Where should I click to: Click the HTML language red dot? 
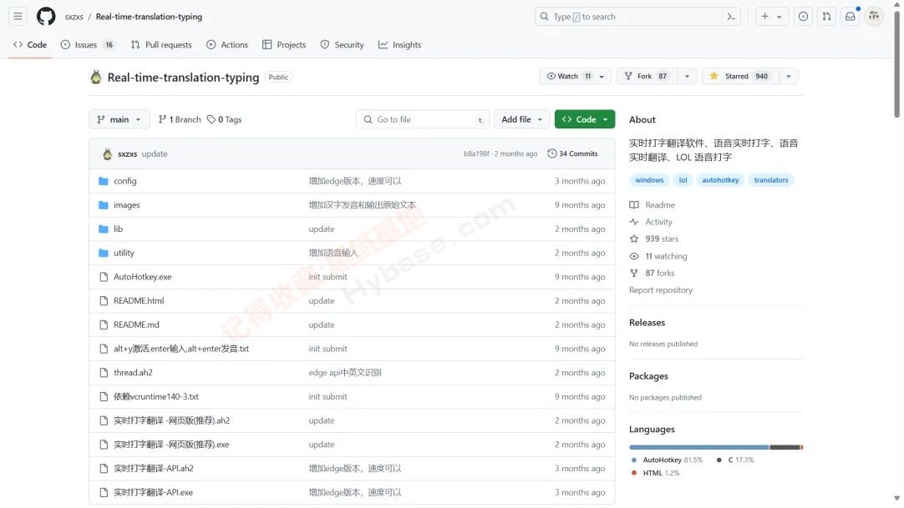(x=634, y=473)
